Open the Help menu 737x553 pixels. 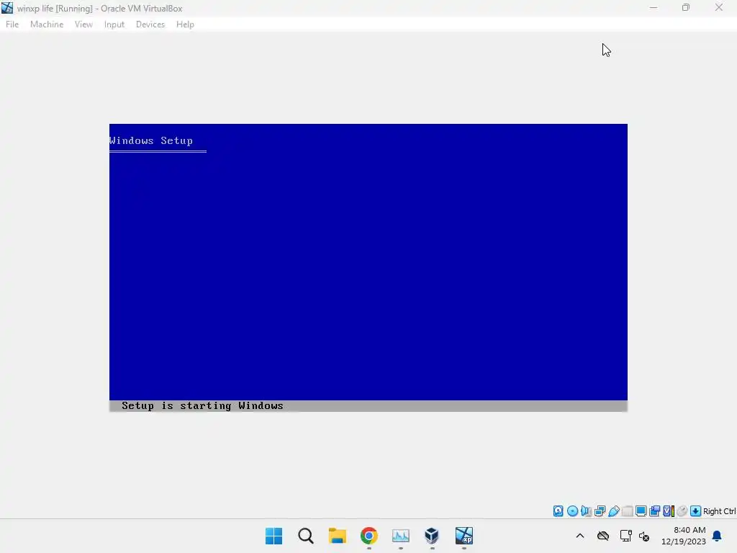click(185, 24)
